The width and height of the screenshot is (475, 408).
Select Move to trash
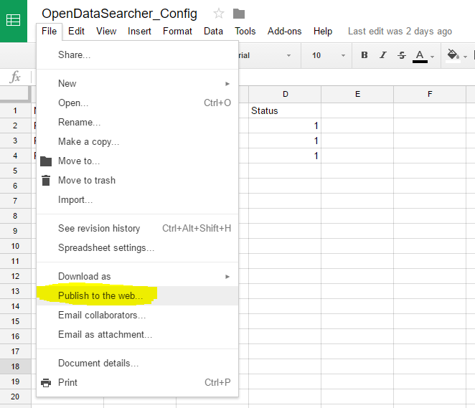click(137, 181)
